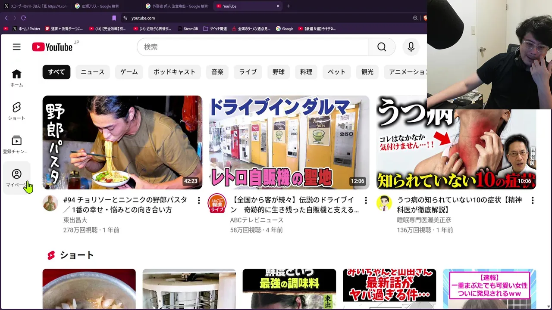Open 【厳選５選】今キテる bookmark
Image resolution: width=552 pixels, height=310 pixels.
(x=317, y=29)
